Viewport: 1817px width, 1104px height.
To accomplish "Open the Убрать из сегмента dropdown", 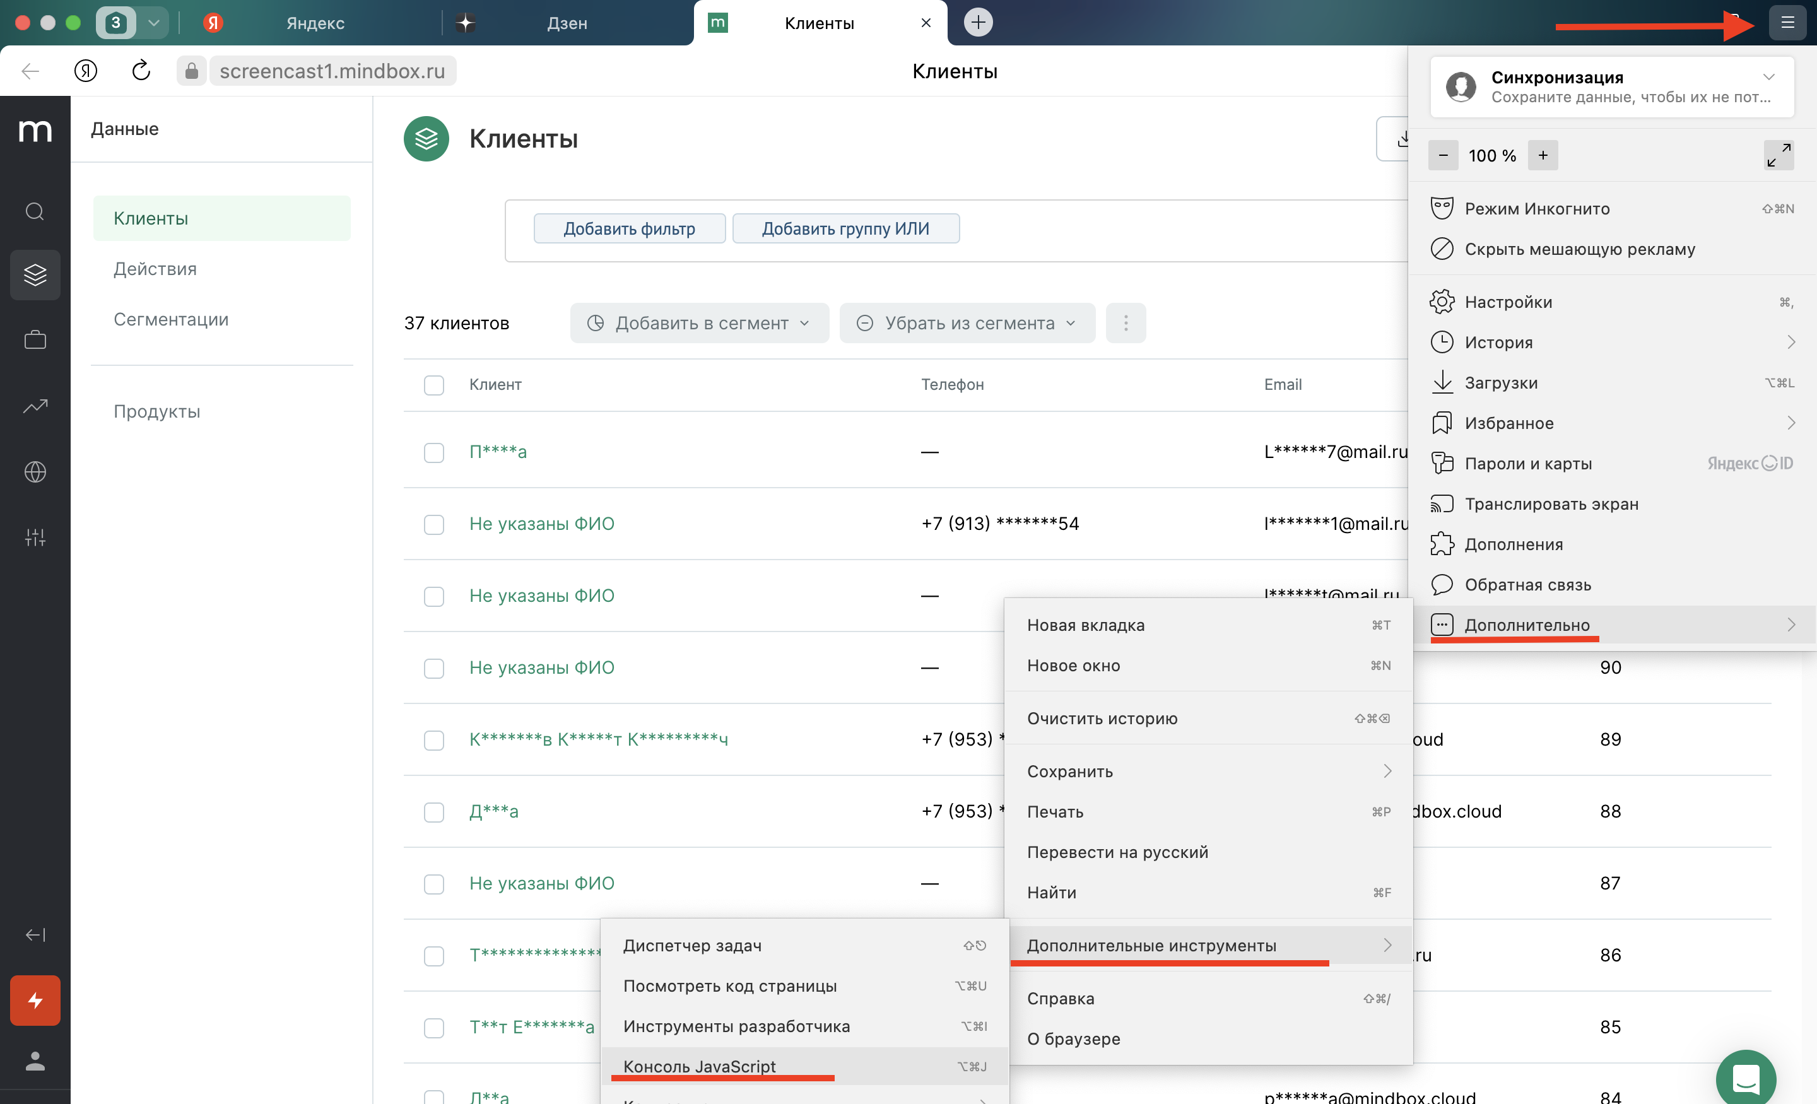I will pos(967,323).
